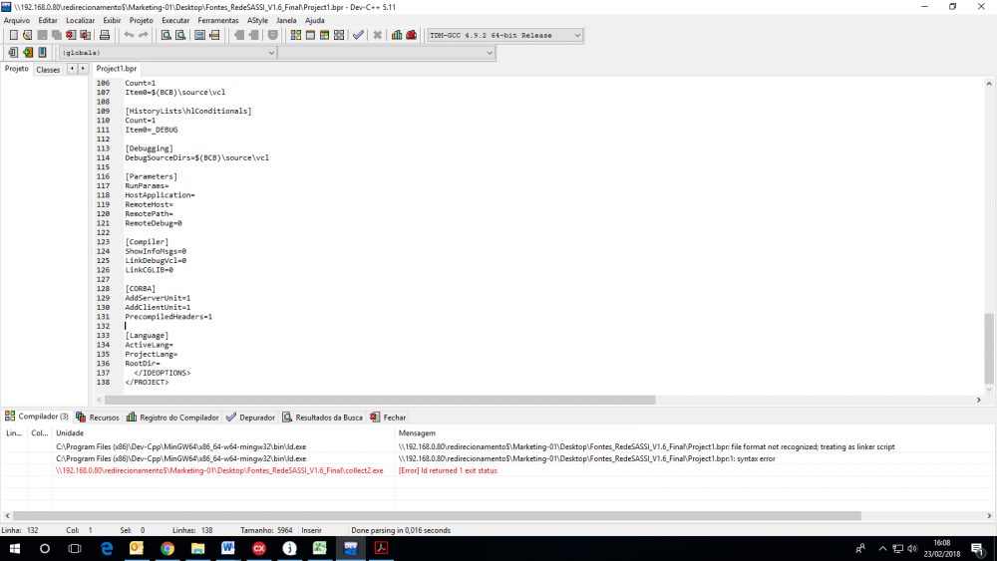This screenshot has height=561, width=997.
Task: Click the Rebuild All toolbar icon
Action: [x=339, y=35]
